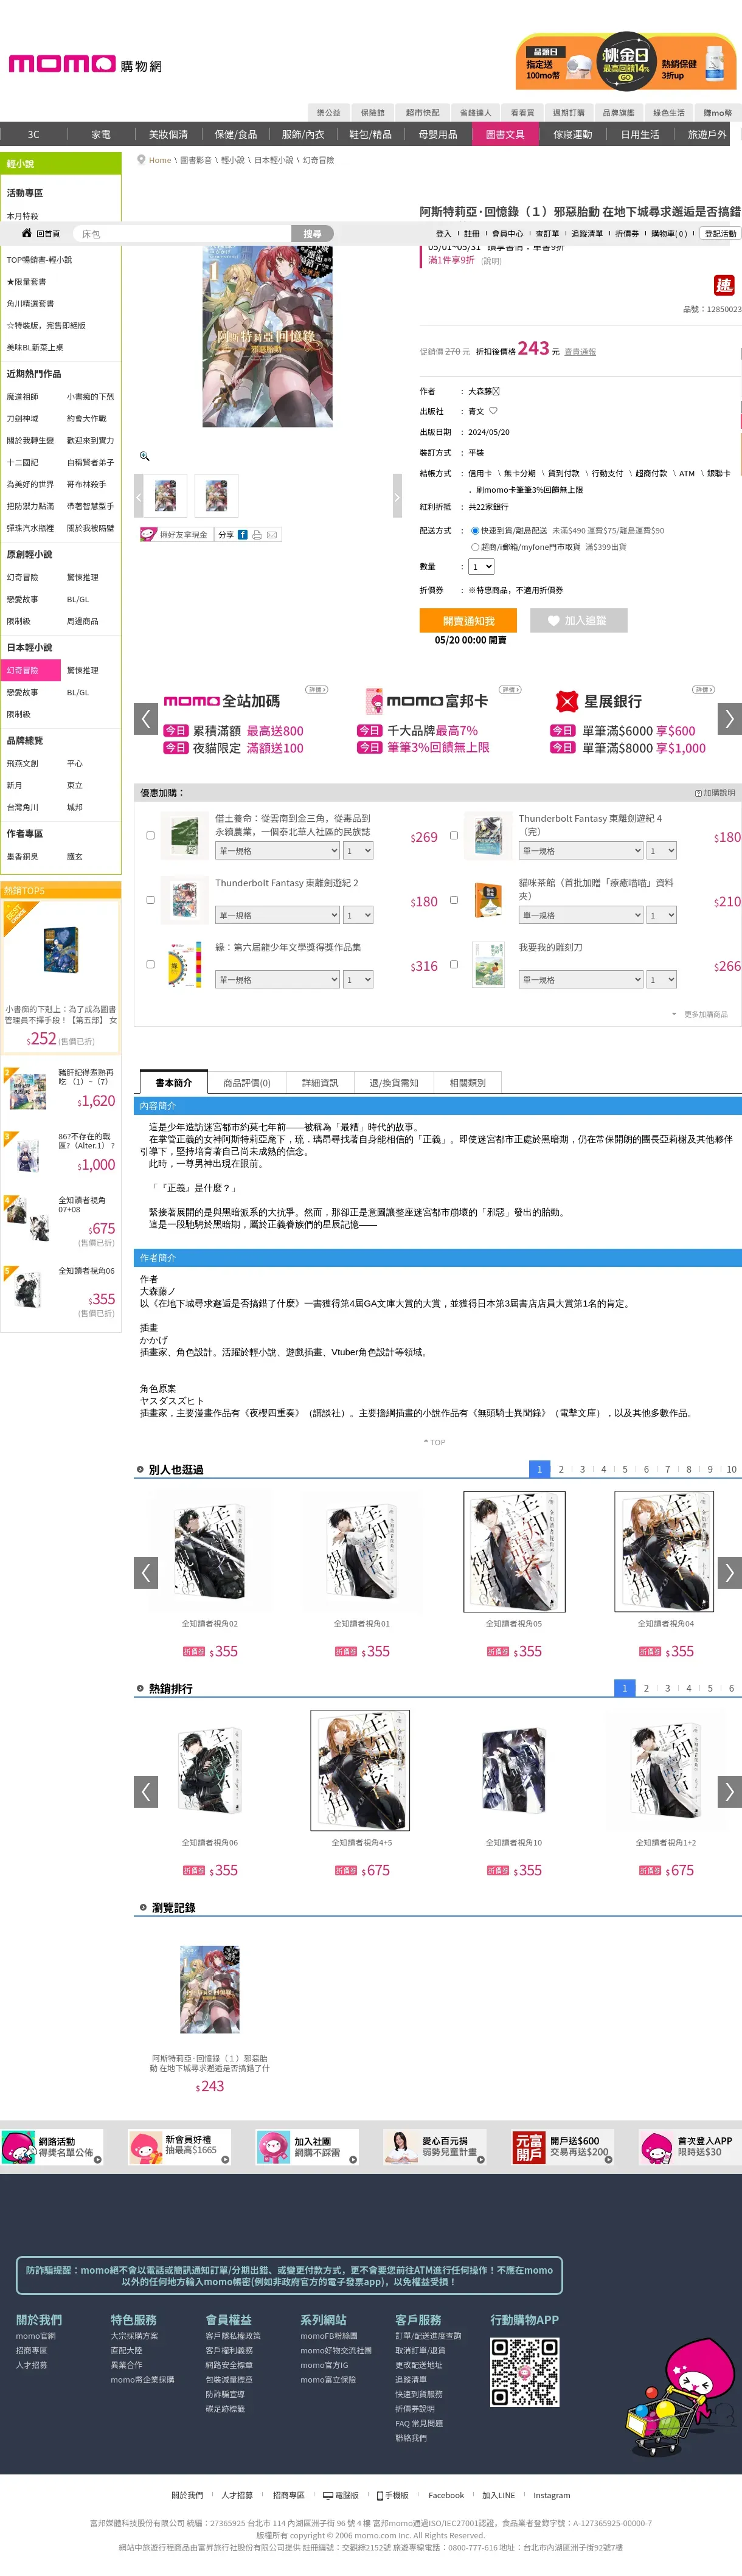Switch to the 退/換貨需知 tab
The height and width of the screenshot is (2576, 742).
tap(394, 1083)
